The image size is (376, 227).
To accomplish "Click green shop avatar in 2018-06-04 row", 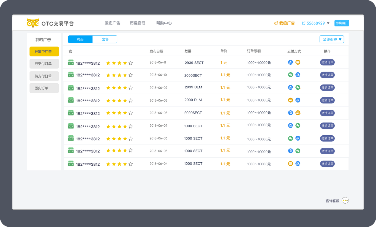I will [71, 163].
